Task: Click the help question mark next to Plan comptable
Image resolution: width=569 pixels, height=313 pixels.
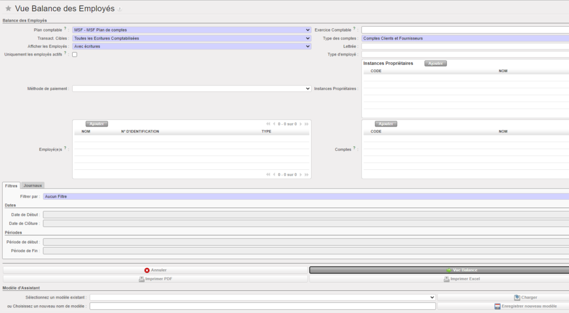Action: (65, 29)
